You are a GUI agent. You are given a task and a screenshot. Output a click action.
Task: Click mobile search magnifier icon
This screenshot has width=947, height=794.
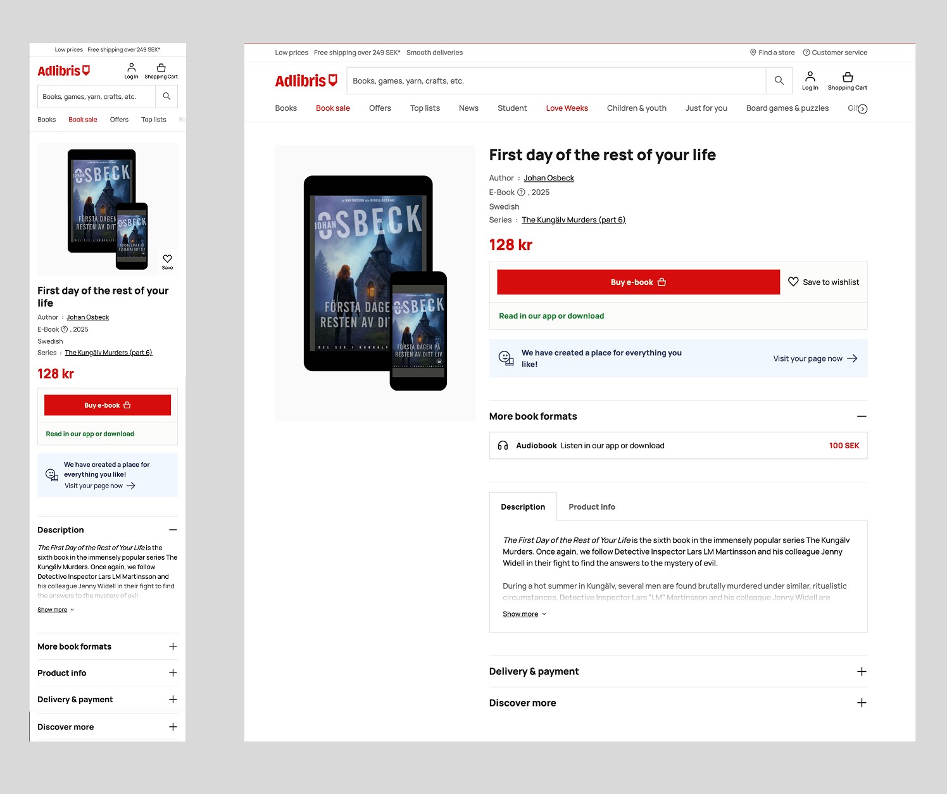(166, 96)
